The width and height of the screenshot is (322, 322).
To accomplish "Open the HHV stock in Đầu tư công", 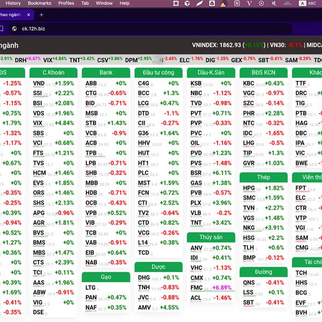I will (144, 143).
